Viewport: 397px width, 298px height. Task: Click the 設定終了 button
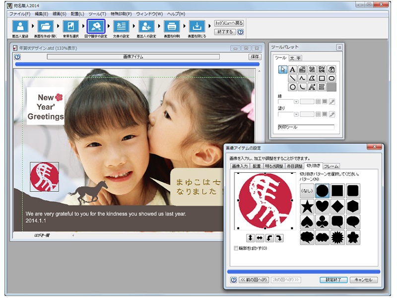(x=333, y=280)
